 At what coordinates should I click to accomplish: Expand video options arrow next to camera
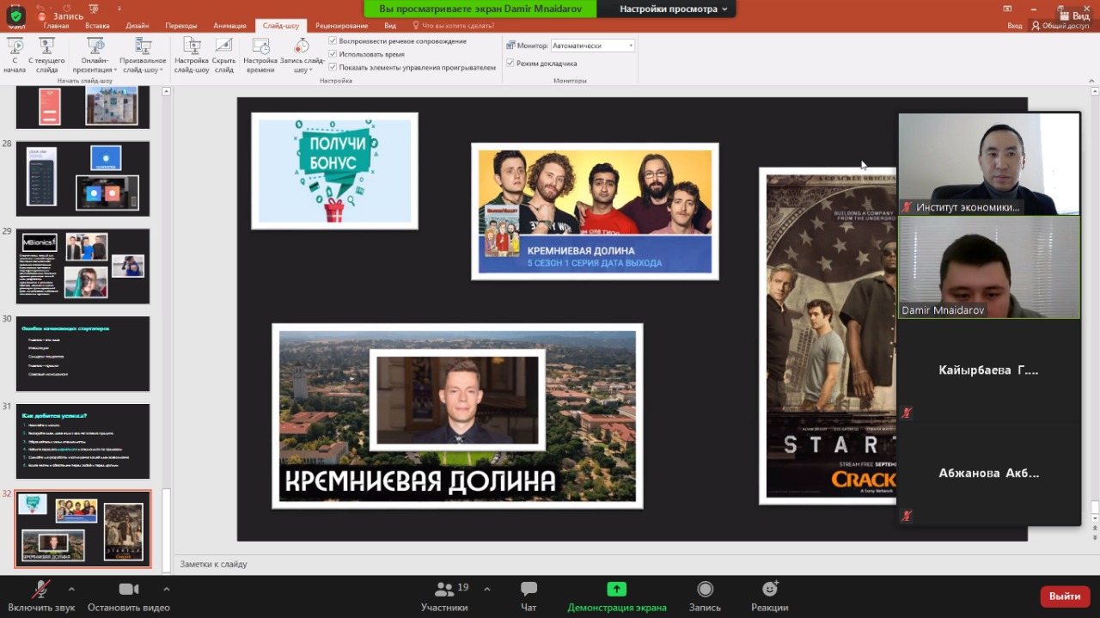point(166,589)
